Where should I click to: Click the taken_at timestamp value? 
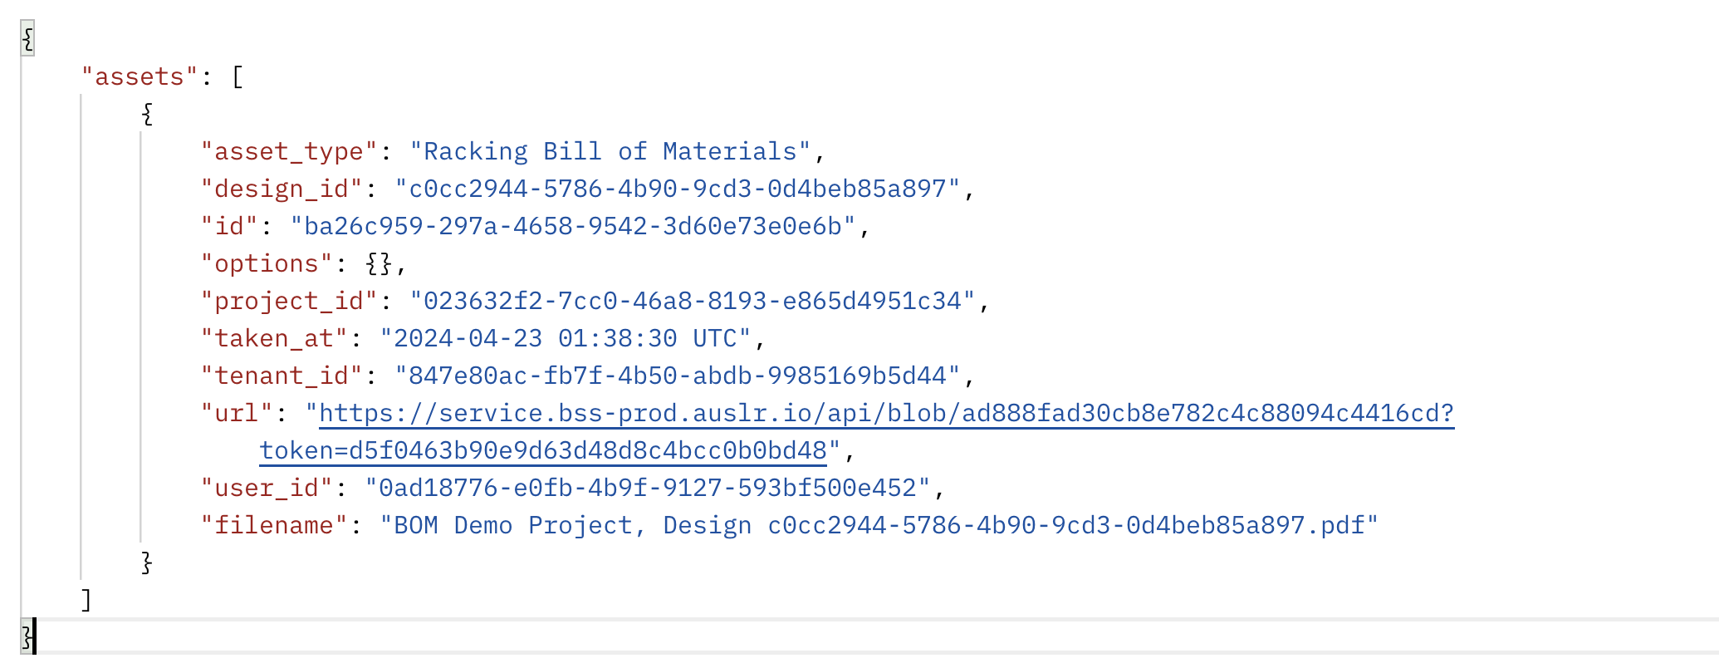(x=565, y=339)
